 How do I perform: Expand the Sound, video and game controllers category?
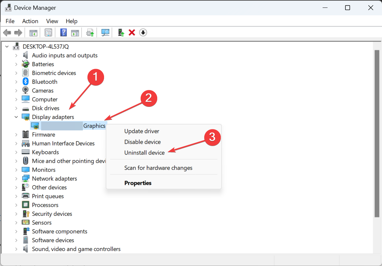[x=16, y=249]
